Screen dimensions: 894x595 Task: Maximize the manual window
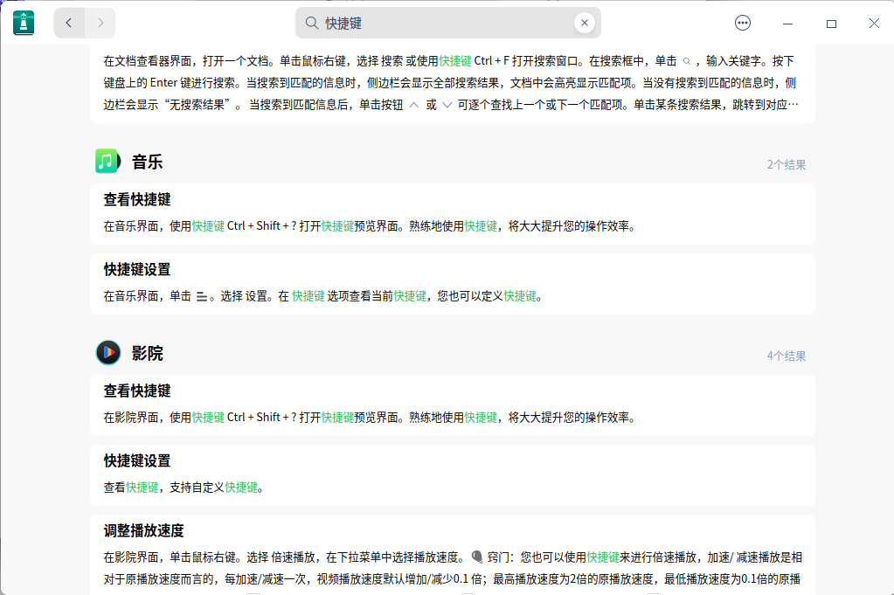pyautogui.click(x=831, y=24)
